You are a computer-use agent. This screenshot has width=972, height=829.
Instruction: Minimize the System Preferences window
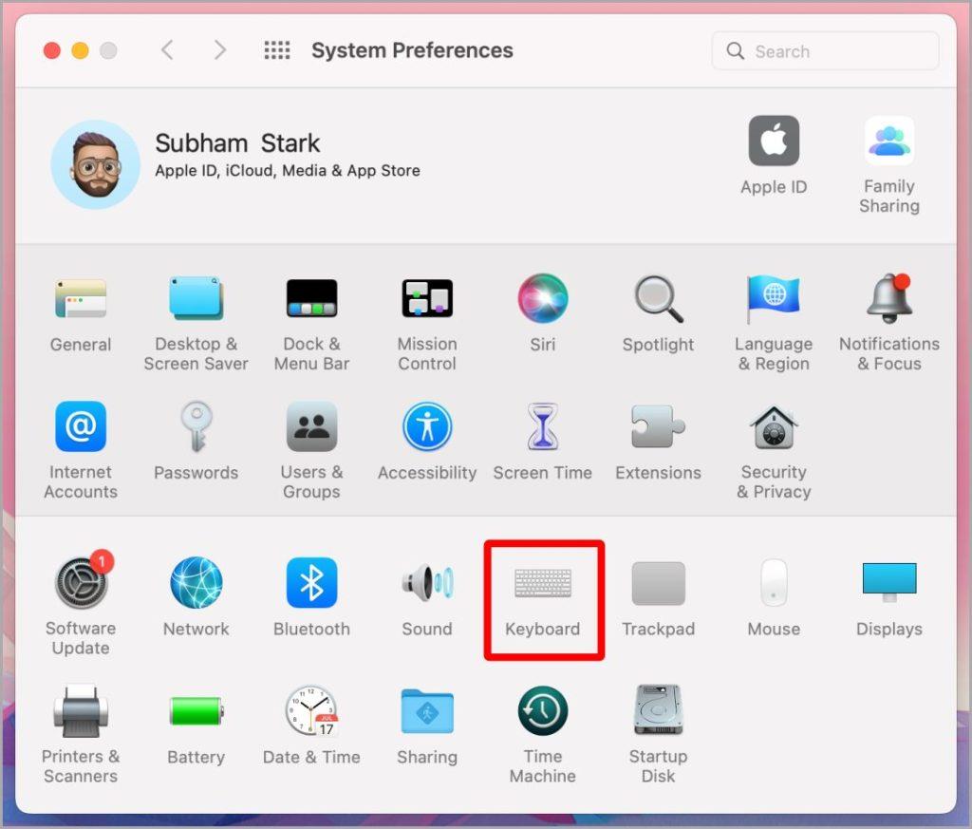click(81, 50)
